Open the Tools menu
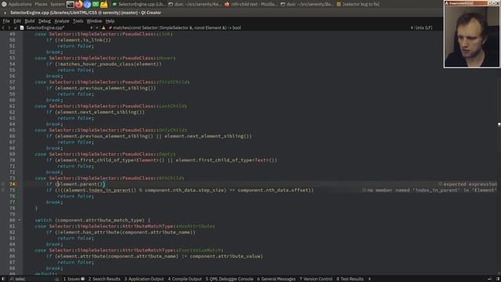Viewport: 501px width, 282px height. tap(77, 21)
